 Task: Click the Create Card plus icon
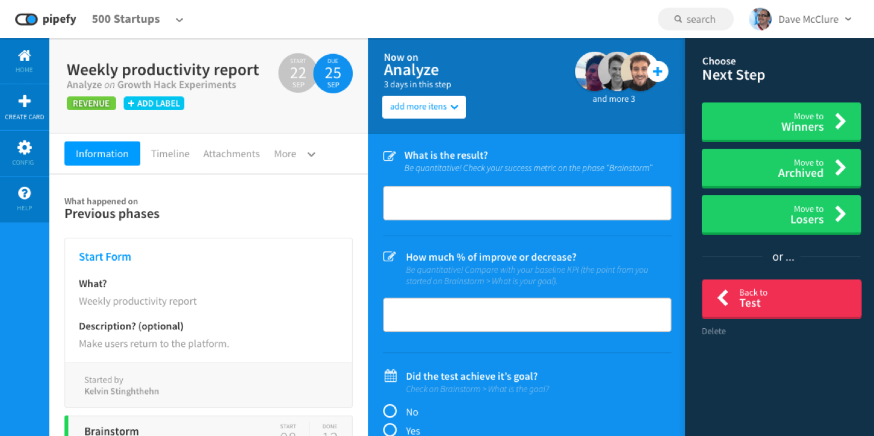point(25,101)
